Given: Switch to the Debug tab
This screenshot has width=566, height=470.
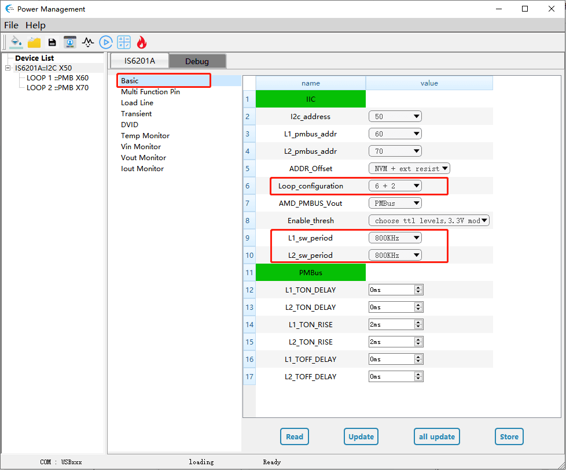Looking at the screenshot, I should tap(197, 61).
